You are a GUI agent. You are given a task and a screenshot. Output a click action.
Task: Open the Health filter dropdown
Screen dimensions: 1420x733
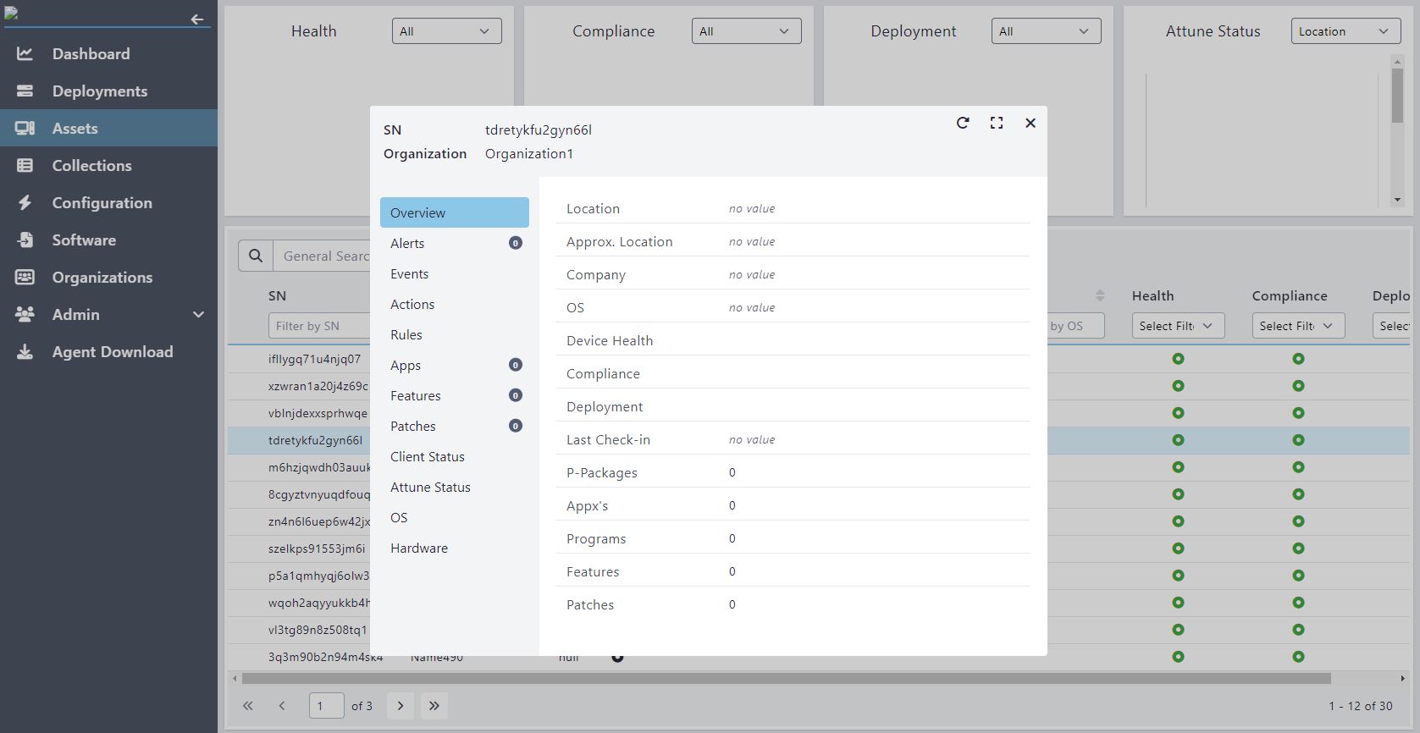coord(447,31)
